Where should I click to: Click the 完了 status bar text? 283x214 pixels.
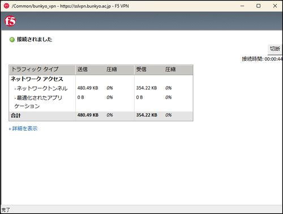pos(6,209)
